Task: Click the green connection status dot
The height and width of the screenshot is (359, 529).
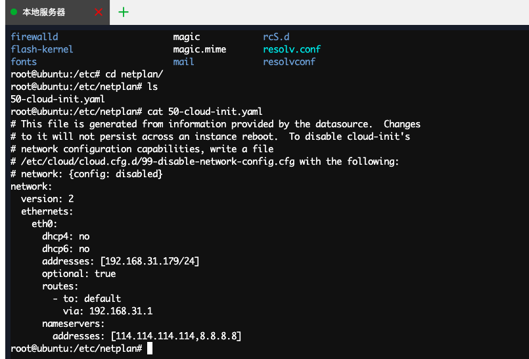Action: pyautogui.click(x=14, y=12)
